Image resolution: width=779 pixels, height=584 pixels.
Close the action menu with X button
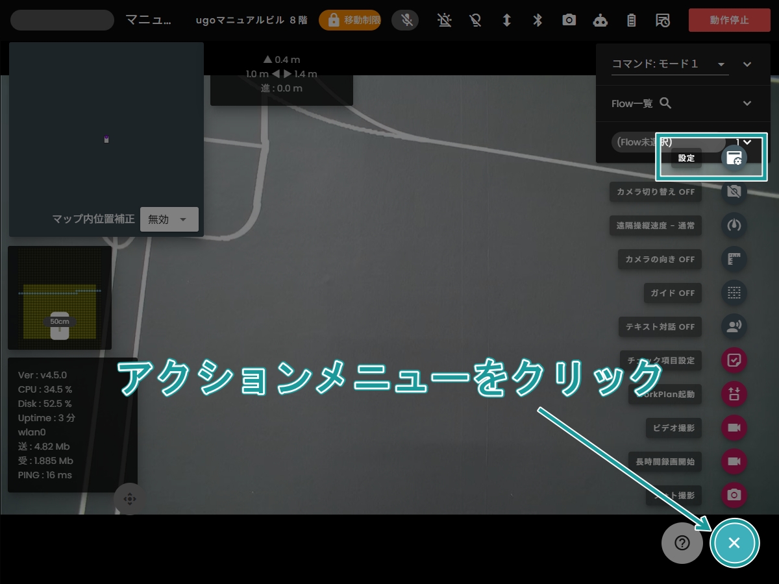click(x=734, y=542)
